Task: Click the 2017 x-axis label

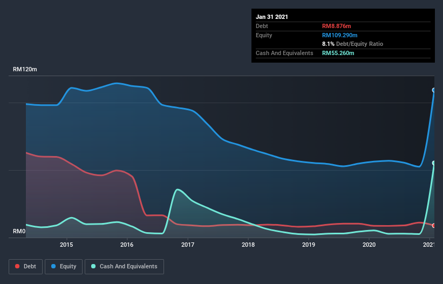Action: pyautogui.click(x=188, y=245)
